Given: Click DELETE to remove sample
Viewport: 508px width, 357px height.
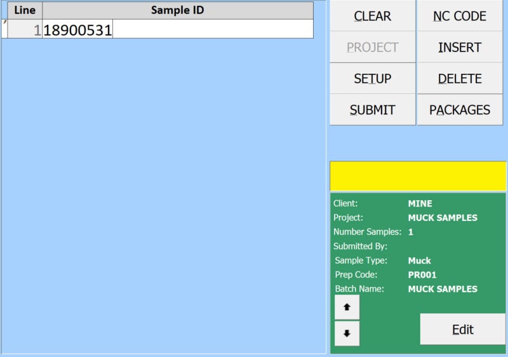Looking at the screenshot, I should (460, 78).
